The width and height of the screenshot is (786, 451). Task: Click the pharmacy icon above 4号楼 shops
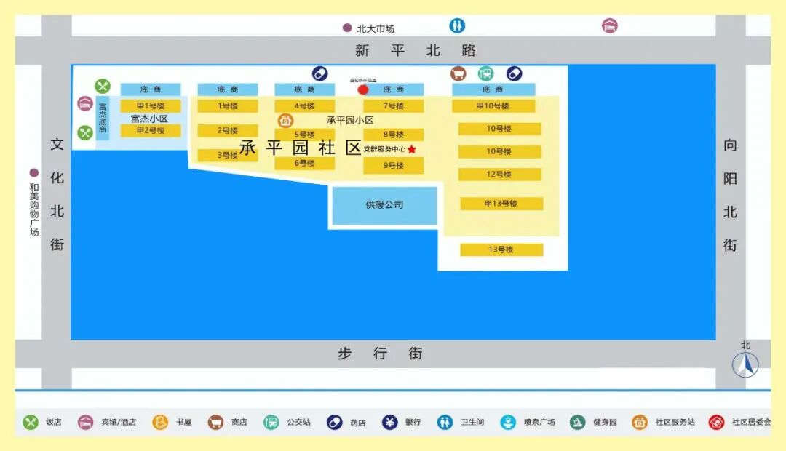tap(319, 73)
